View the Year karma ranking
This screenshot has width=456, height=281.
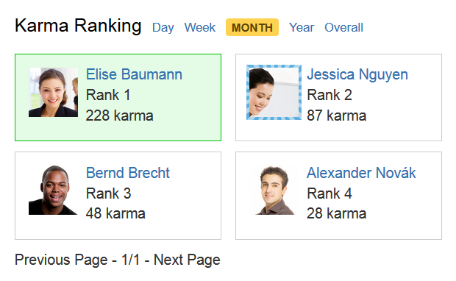[x=302, y=28]
